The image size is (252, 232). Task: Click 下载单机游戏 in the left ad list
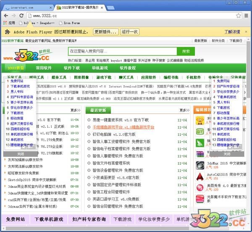click(20, 86)
